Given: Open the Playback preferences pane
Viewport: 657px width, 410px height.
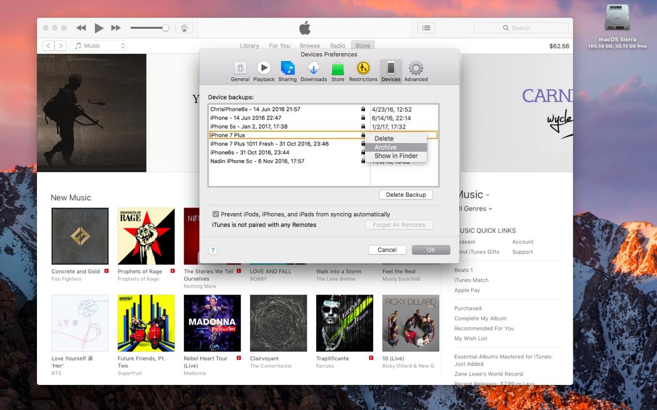Looking at the screenshot, I should (x=264, y=71).
